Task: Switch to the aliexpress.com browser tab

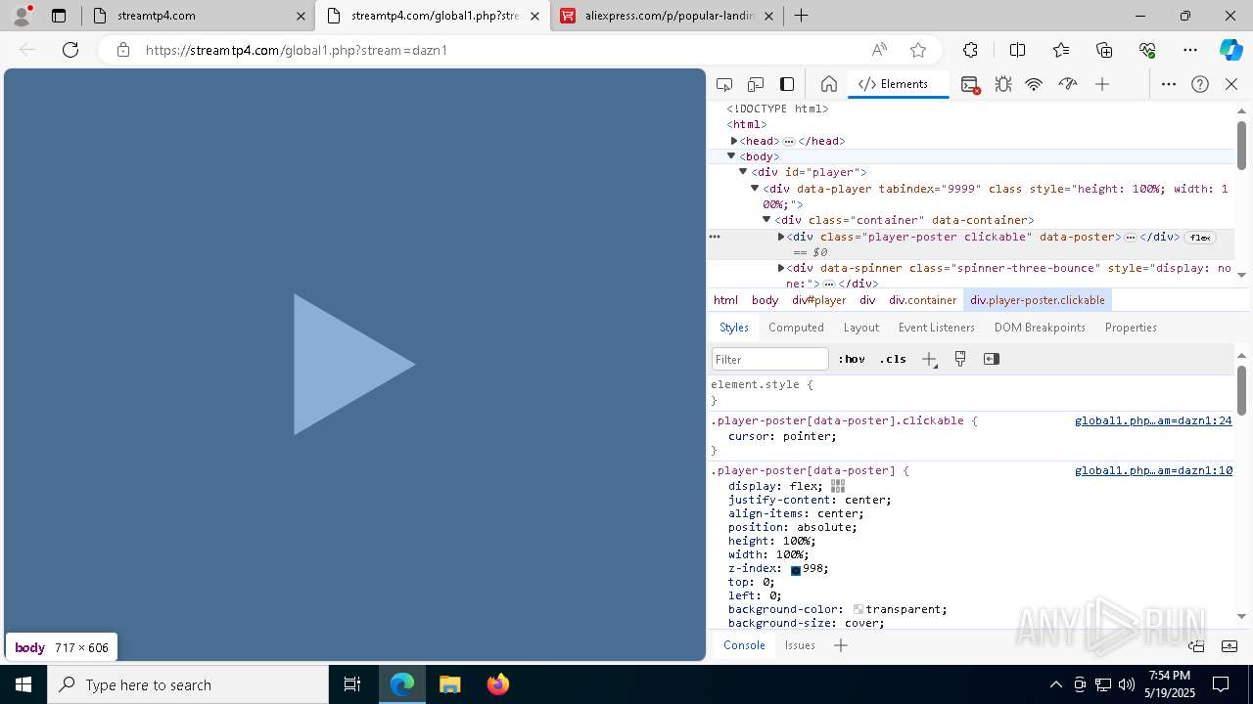Action: 666,16
